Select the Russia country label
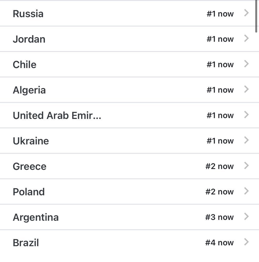 click(28, 14)
